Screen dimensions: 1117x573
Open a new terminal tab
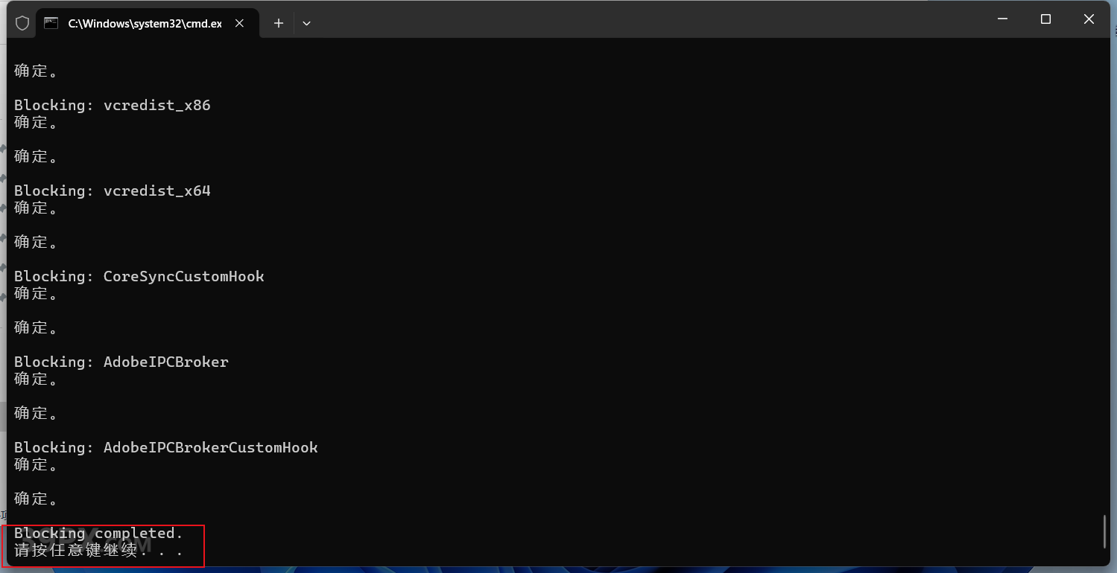(x=279, y=23)
